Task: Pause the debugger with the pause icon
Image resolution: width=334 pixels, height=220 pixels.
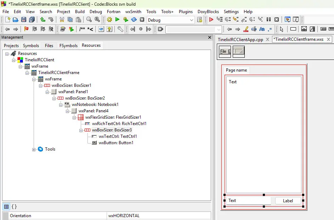Action: tap(268, 19)
